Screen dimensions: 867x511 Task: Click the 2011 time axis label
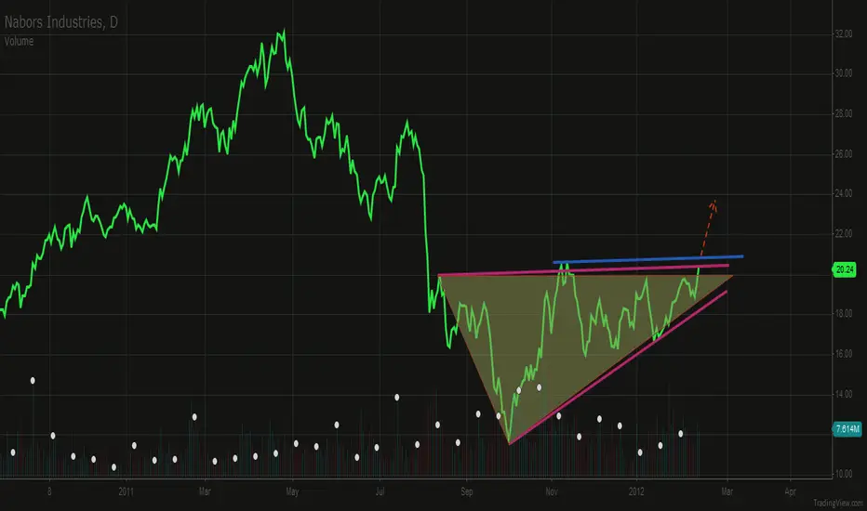pyautogui.click(x=127, y=491)
